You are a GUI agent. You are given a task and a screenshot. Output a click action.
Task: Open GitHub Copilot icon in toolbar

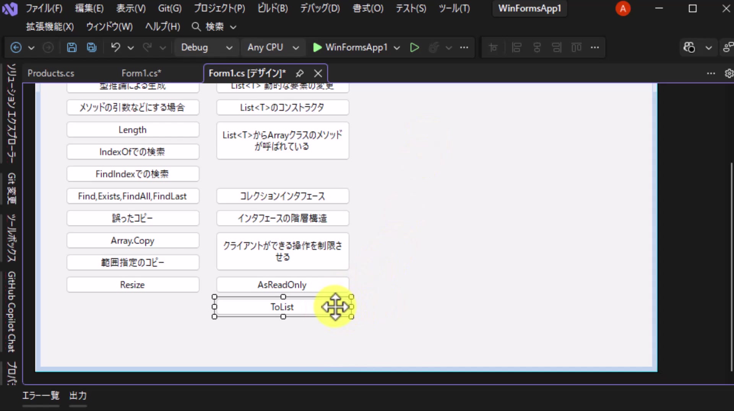pyautogui.click(x=689, y=47)
